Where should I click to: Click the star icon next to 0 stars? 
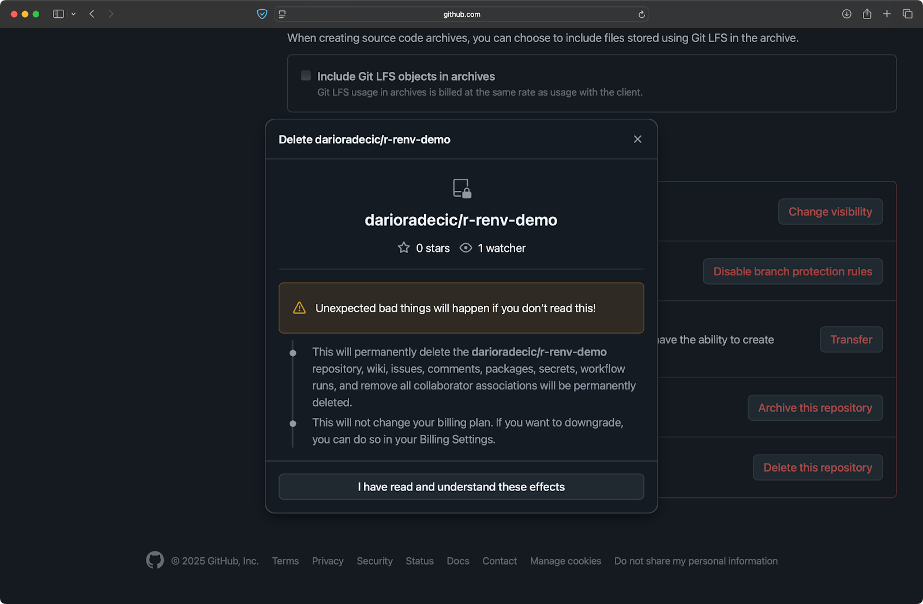click(x=404, y=248)
